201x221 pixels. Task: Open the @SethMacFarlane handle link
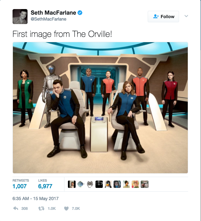click(x=48, y=19)
